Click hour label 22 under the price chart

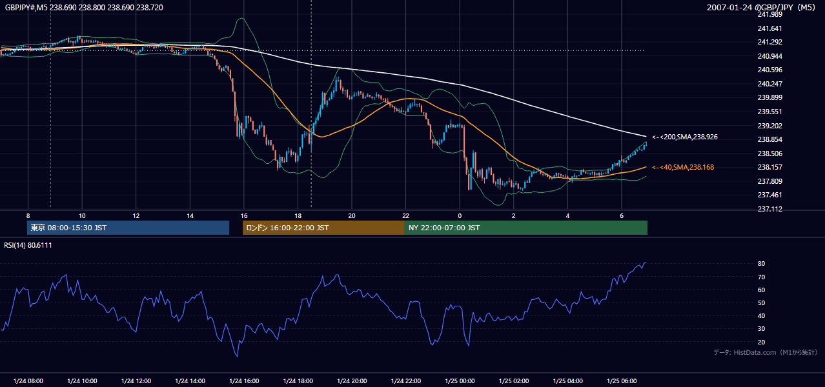pyautogui.click(x=405, y=215)
